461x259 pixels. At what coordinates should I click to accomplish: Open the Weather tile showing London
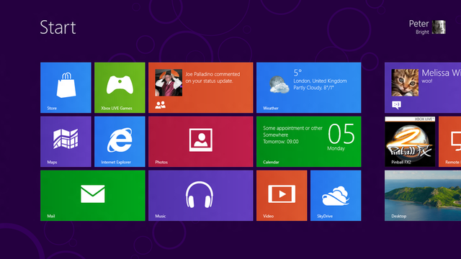pyautogui.click(x=309, y=88)
